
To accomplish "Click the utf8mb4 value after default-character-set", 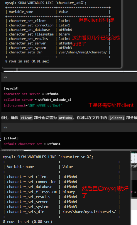I will (x=54, y=144).
